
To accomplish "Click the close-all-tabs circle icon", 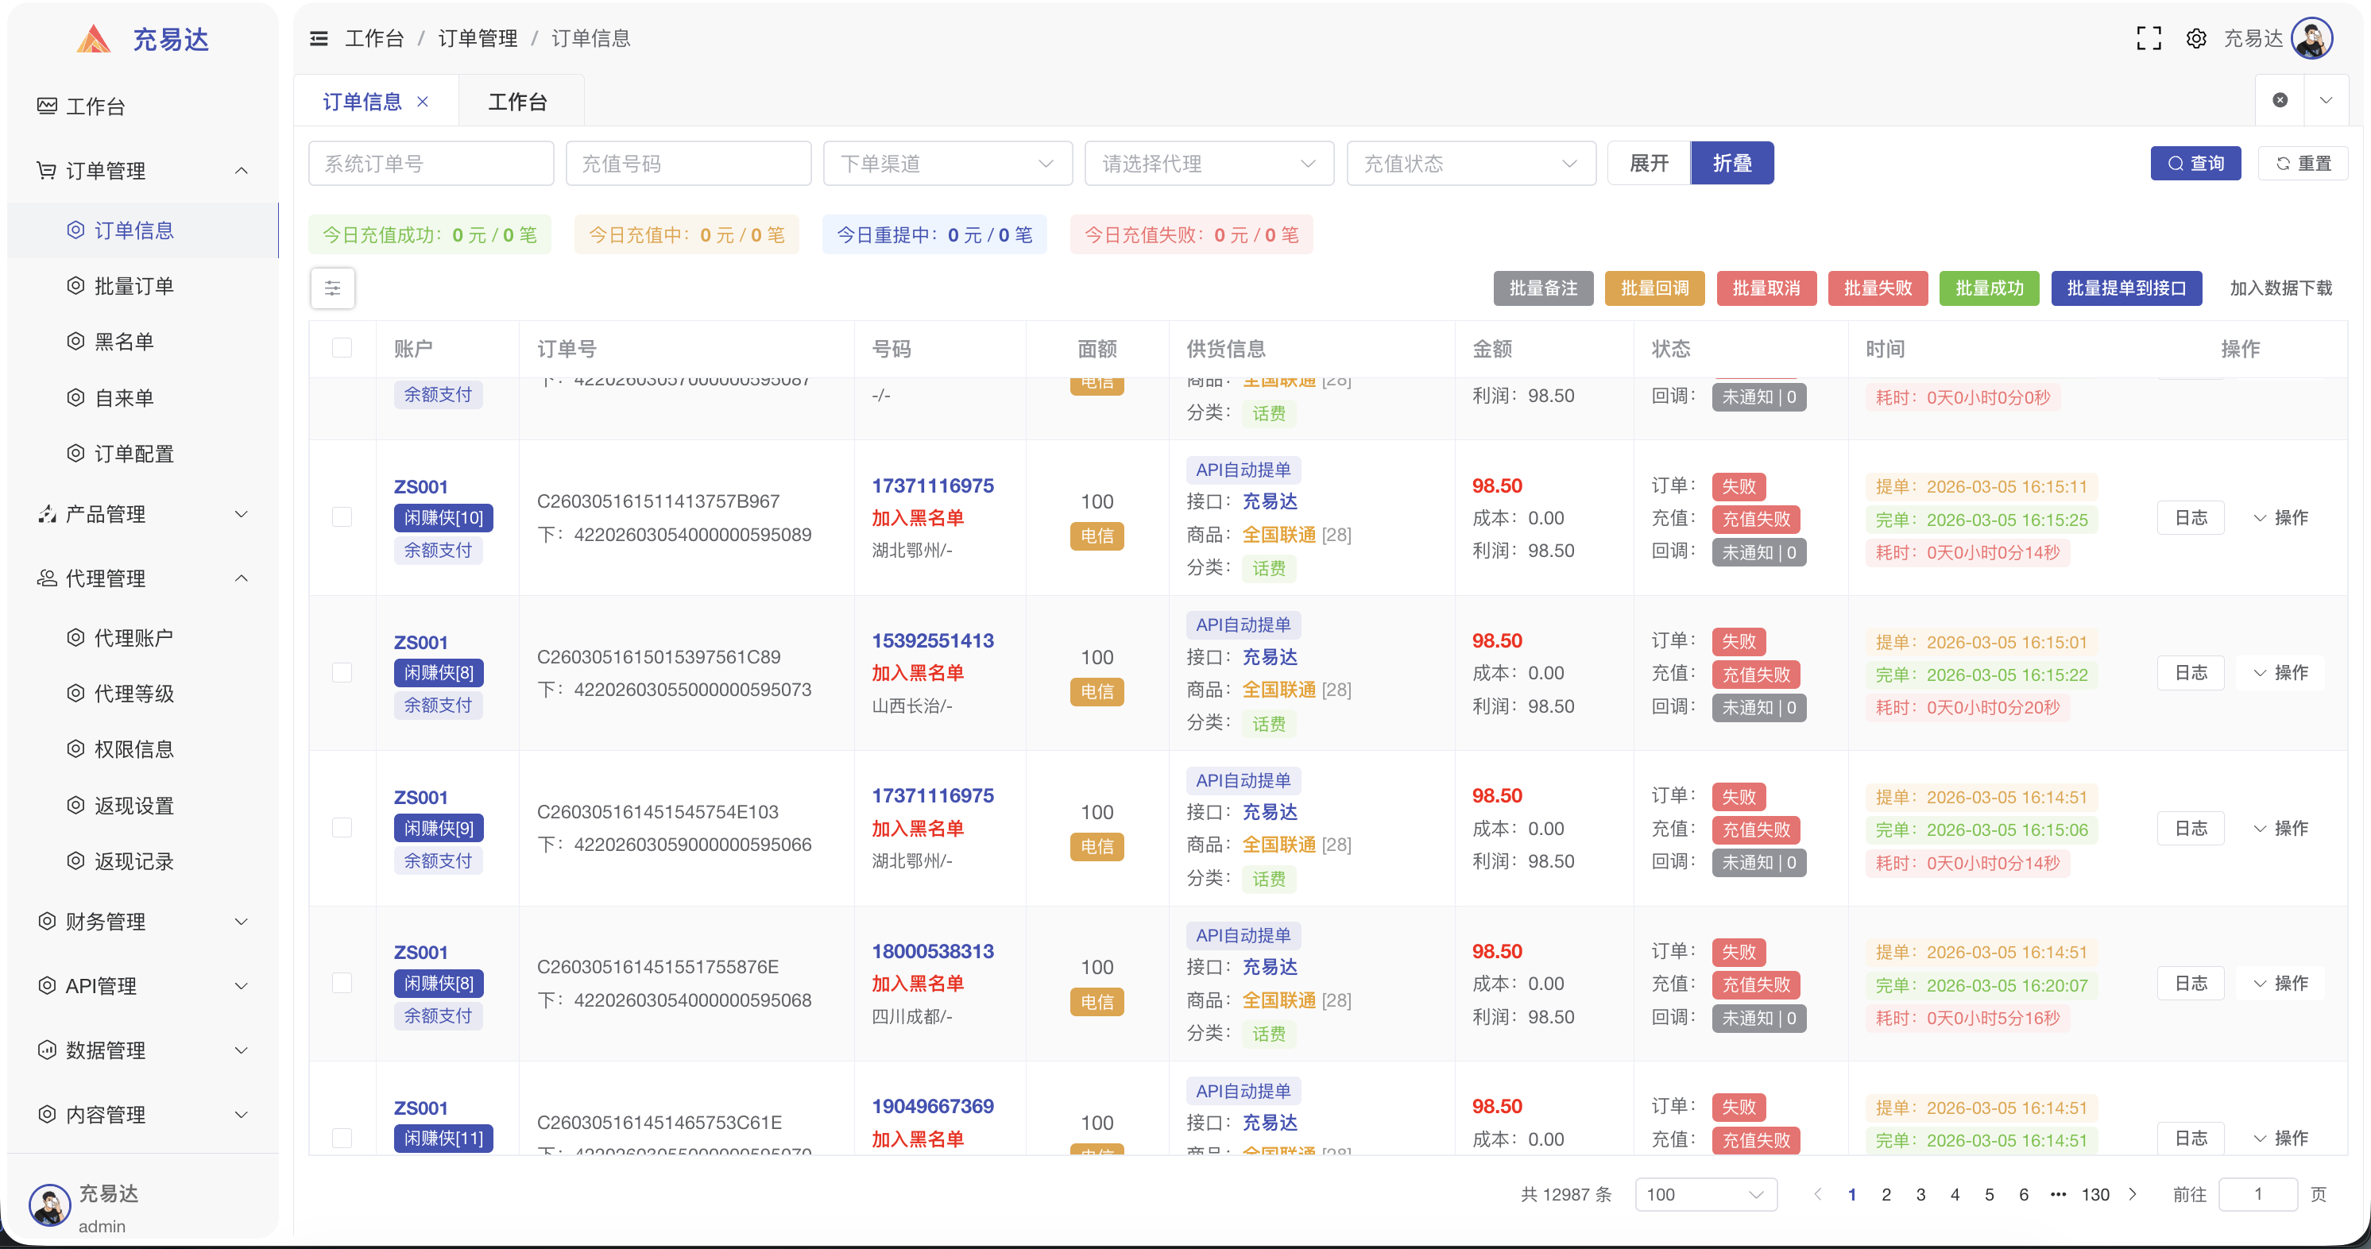I will coord(2280,100).
